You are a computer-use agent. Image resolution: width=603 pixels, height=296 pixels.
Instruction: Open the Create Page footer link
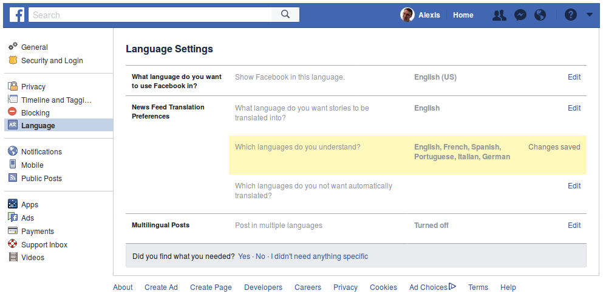coord(211,287)
